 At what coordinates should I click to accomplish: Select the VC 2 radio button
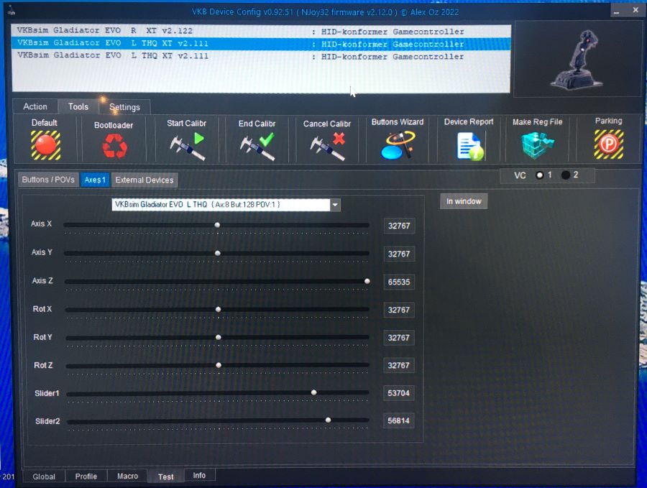point(566,175)
